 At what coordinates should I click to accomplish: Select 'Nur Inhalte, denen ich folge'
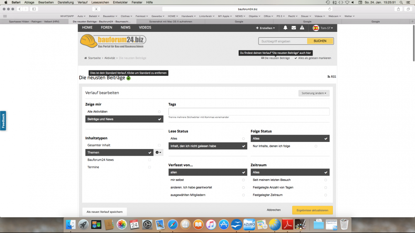(x=290, y=146)
